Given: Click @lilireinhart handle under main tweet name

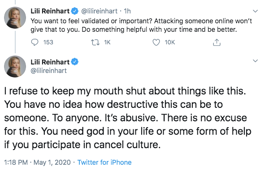Looking at the screenshot, I should pos(49,71).
